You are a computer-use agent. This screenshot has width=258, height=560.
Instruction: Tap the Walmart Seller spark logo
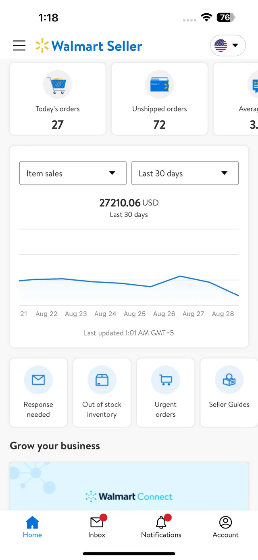tap(42, 46)
